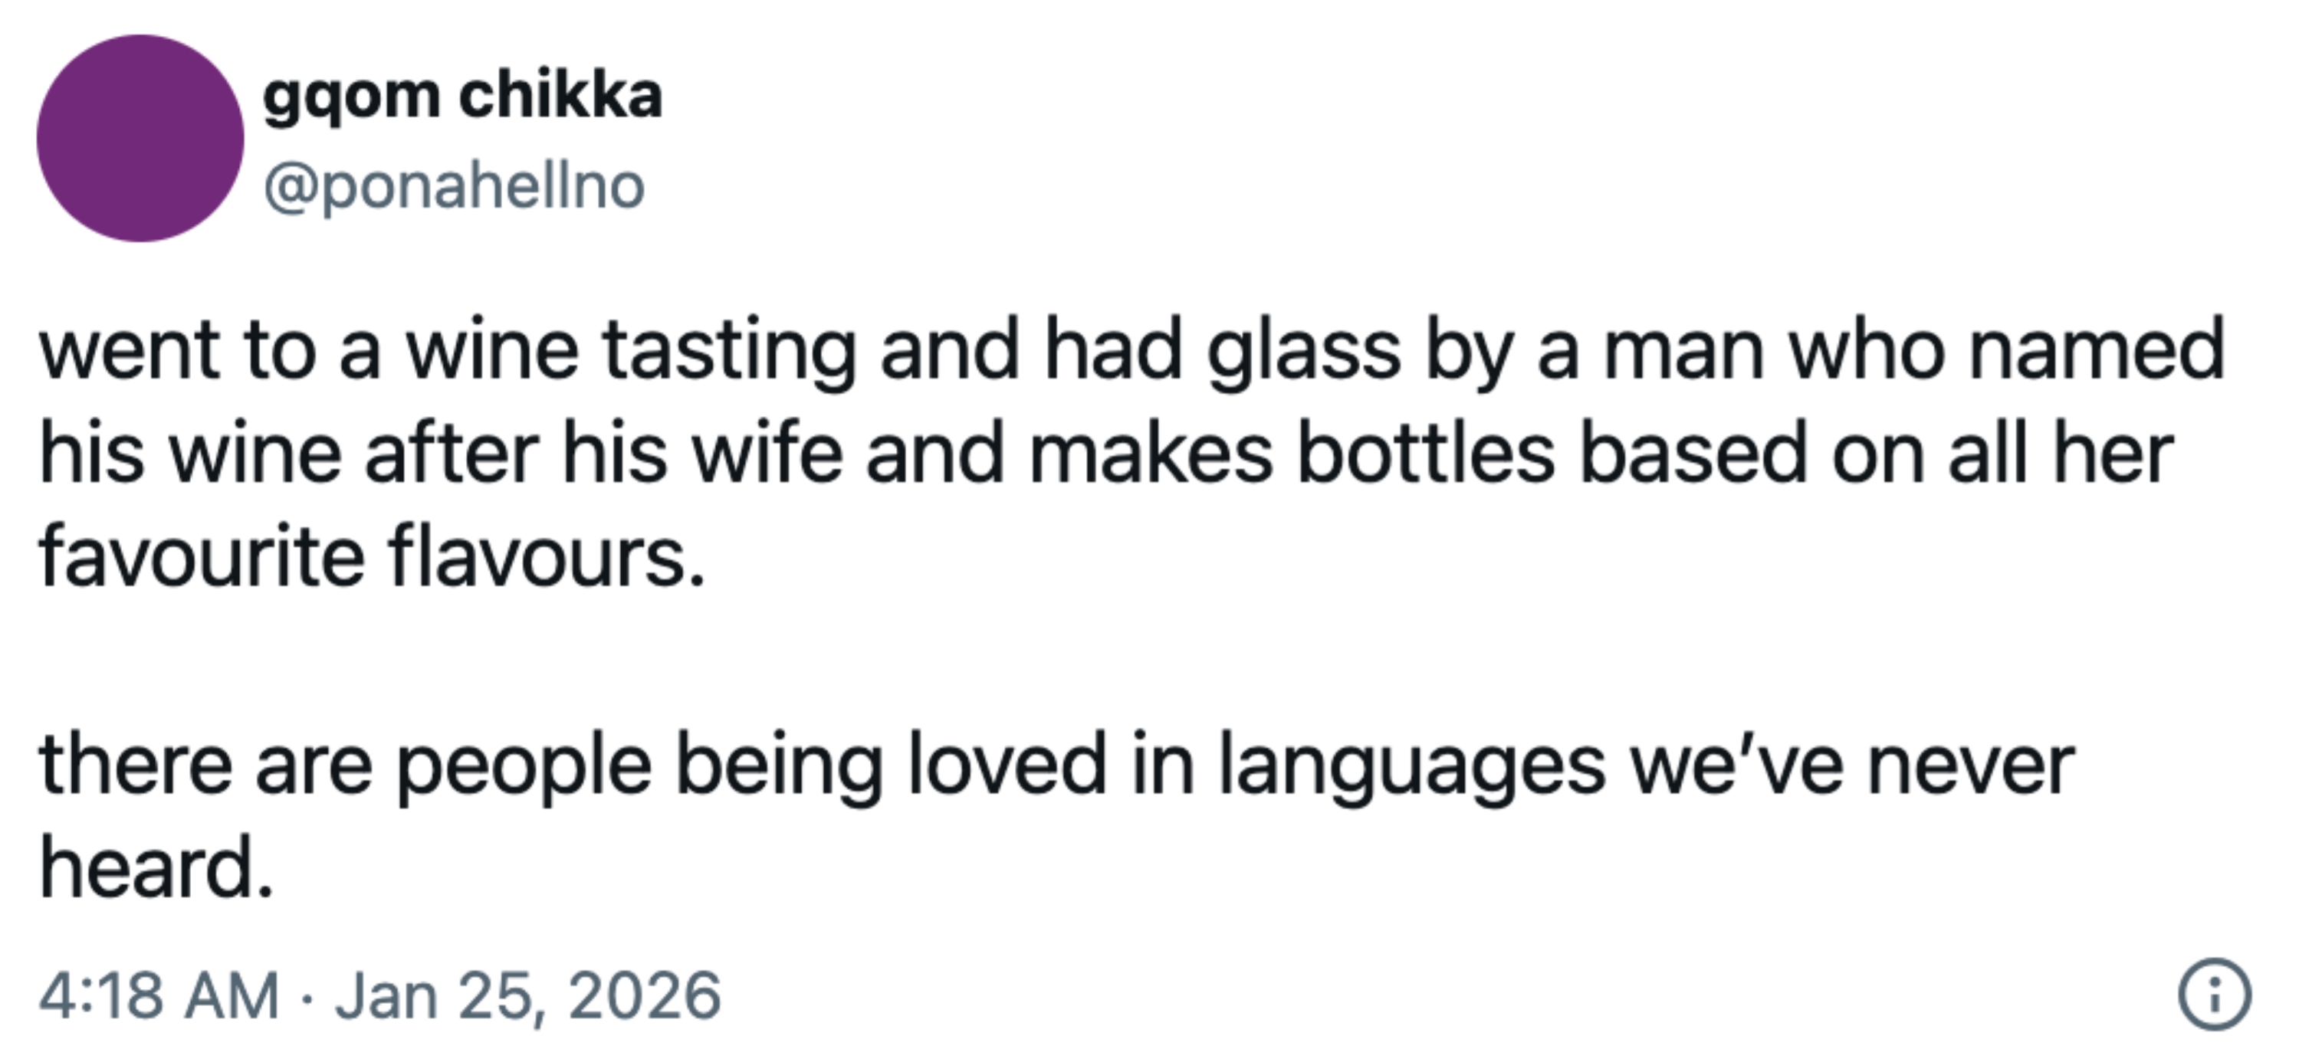The height and width of the screenshot is (1049, 2299).
Task: Click the word "glass" in the tweet
Action: click(x=1303, y=349)
